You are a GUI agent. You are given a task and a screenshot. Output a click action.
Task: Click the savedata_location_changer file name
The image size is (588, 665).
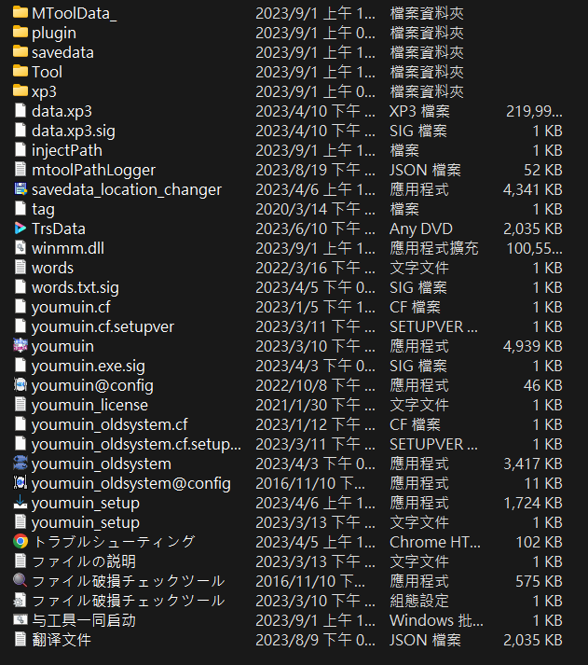[127, 189]
